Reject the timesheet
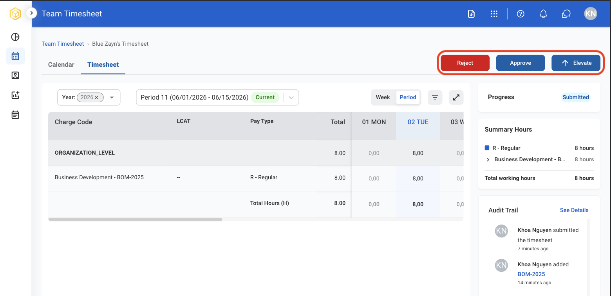Screen dimensions: 611x296 pyautogui.click(x=465, y=63)
